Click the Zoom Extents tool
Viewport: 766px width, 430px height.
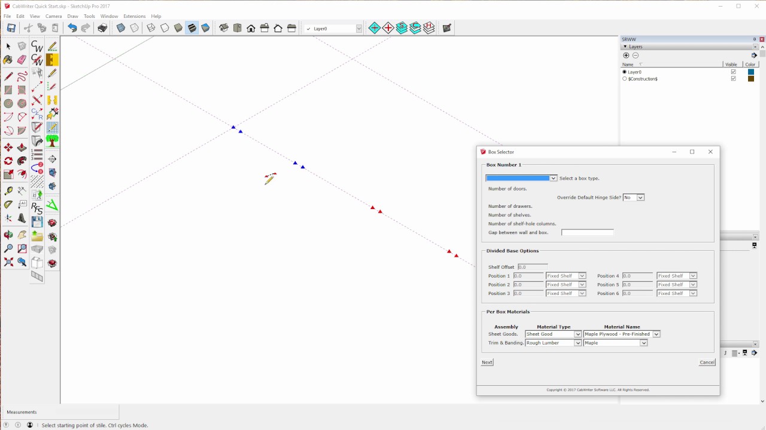(x=8, y=262)
